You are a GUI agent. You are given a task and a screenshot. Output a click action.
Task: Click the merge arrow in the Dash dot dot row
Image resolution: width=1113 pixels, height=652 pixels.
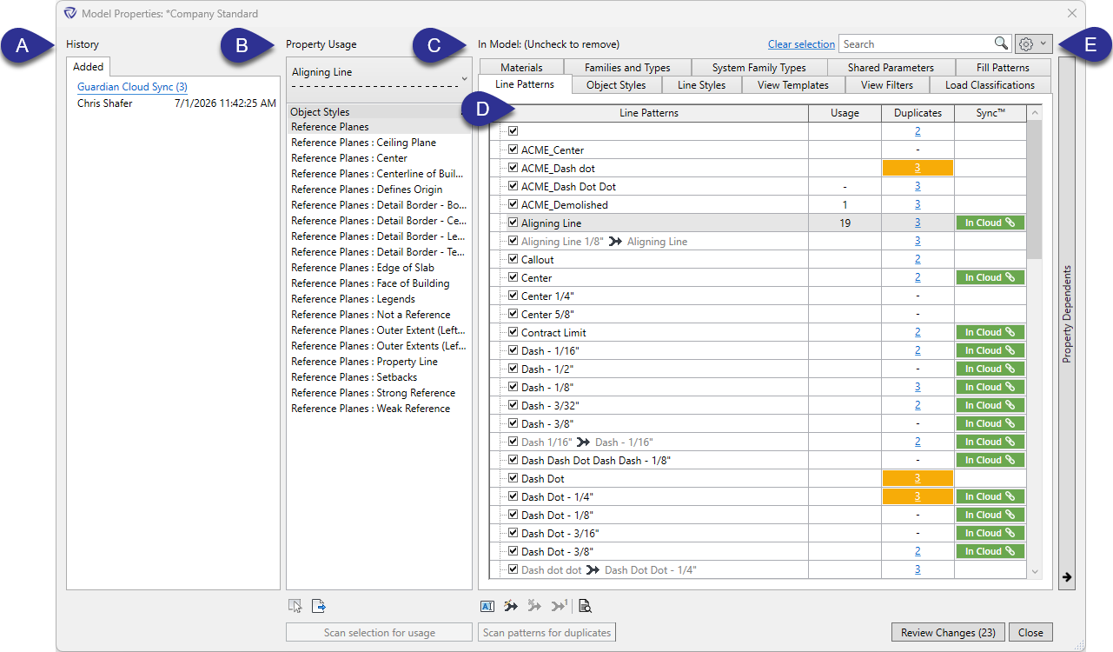click(x=593, y=570)
